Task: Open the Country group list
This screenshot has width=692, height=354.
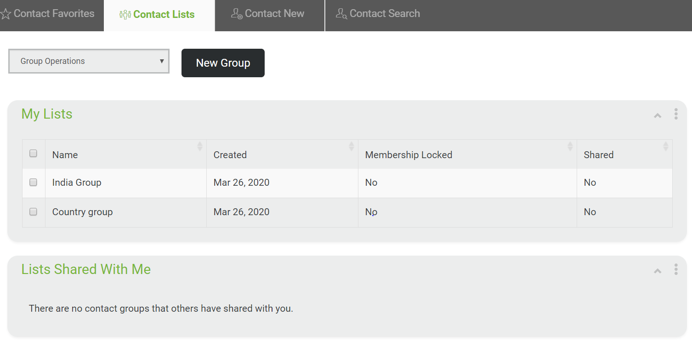Action: pos(82,212)
